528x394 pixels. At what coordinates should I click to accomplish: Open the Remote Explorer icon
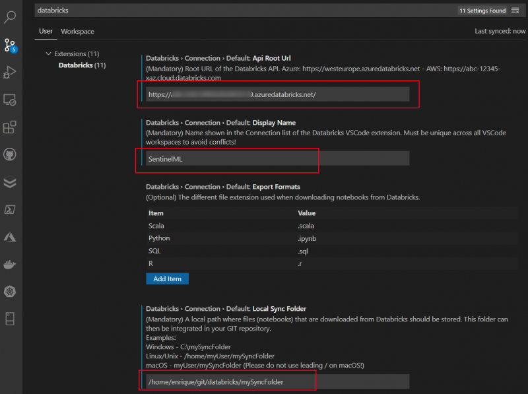(10, 100)
